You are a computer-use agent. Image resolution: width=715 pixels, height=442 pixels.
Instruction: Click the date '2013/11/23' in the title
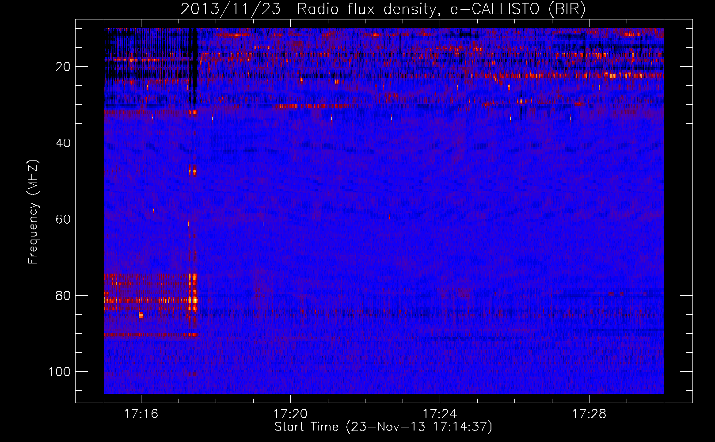pyautogui.click(x=231, y=9)
